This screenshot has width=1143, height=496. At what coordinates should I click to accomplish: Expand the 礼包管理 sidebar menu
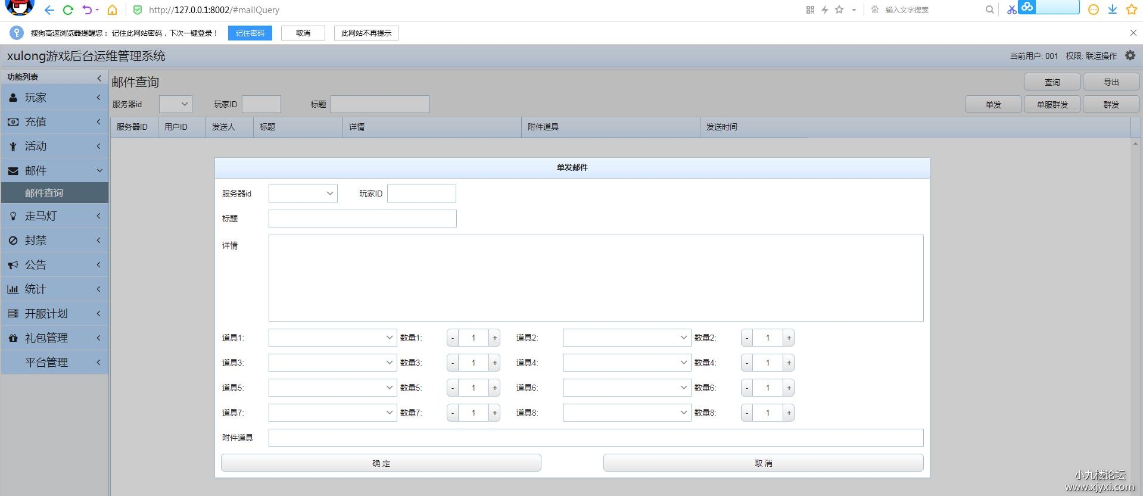(x=54, y=338)
